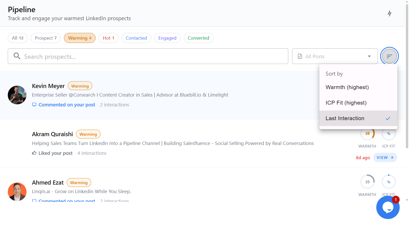Viewport: 409px width, 226px height.
Task: Click Ahmed Ezat's avatar photo
Action: [17, 192]
